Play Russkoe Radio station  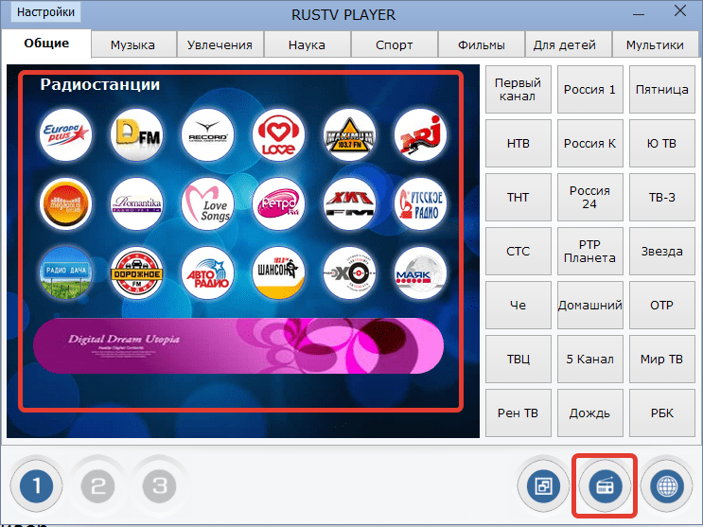[x=420, y=204]
